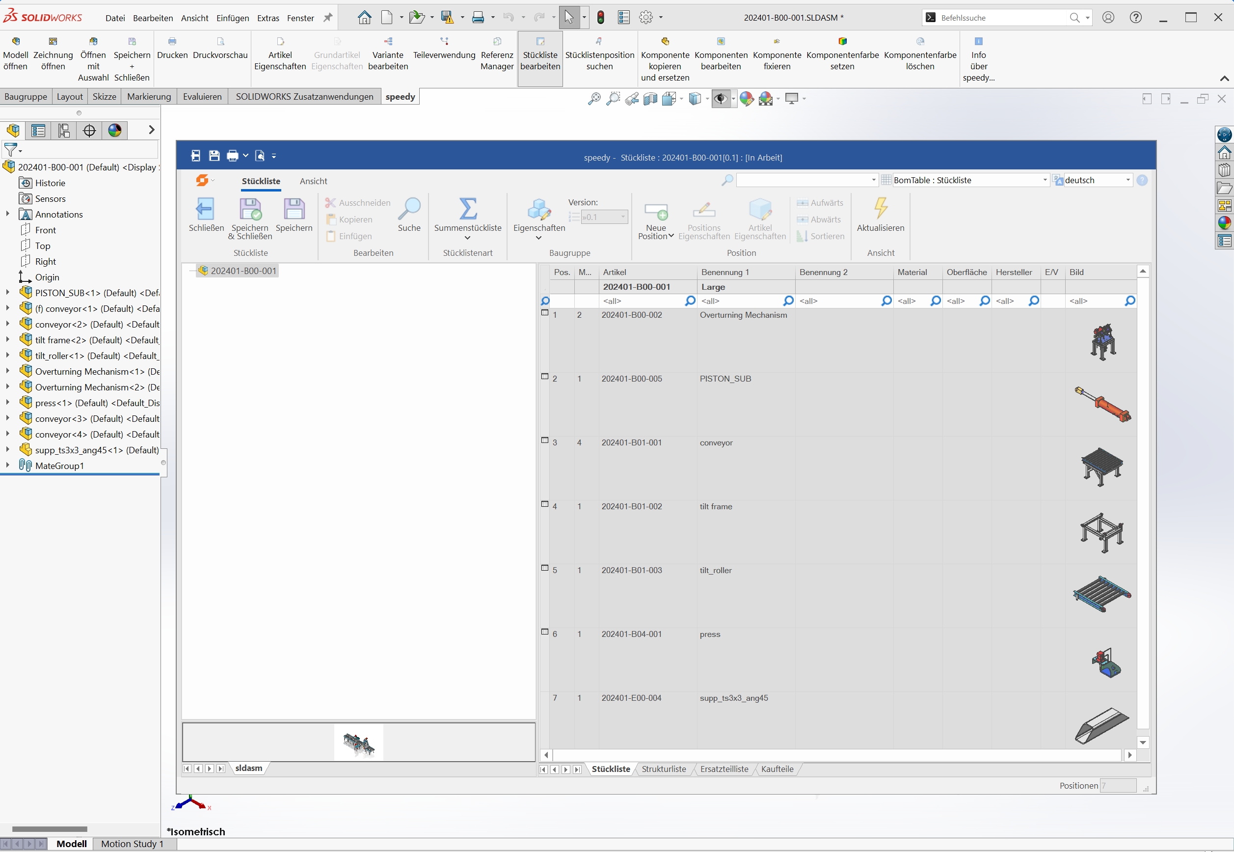Open the deutsch language dropdown
This screenshot has height=852, width=1234.
tap(1128, 180)
